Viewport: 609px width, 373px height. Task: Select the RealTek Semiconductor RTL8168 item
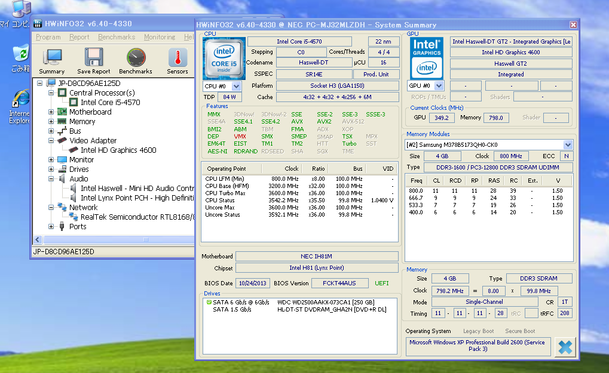pyautogui.click(x=137, y=217)
